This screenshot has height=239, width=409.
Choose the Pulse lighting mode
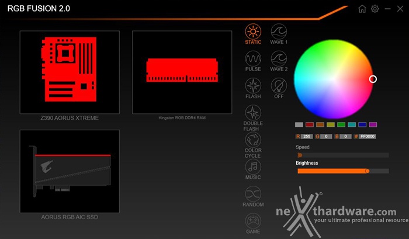(x=253, y=61)
